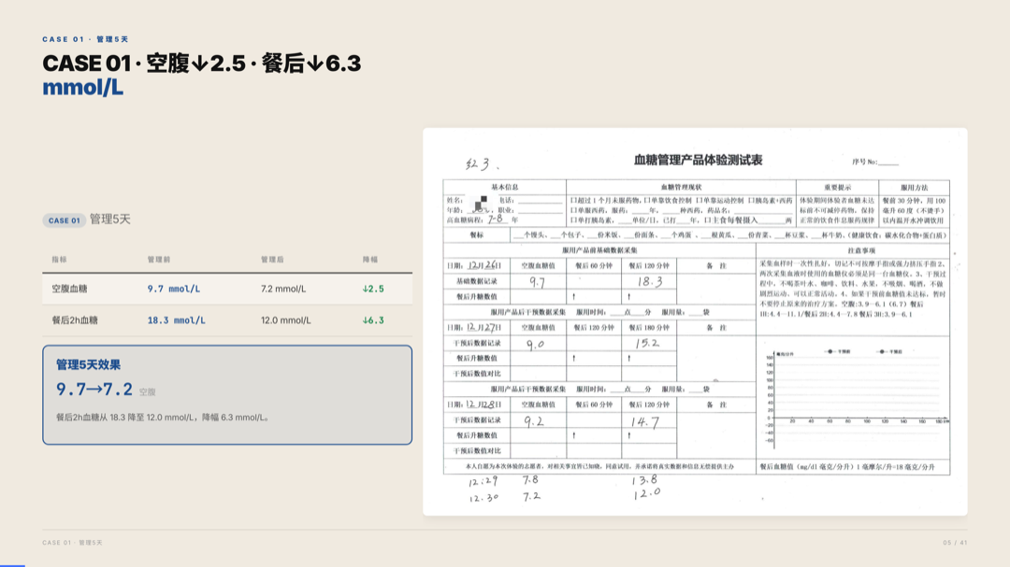Click the blue 'mmol/L' title text
Screen dimensions: 1010x567
pyautogui.click(x=83, y=87)
